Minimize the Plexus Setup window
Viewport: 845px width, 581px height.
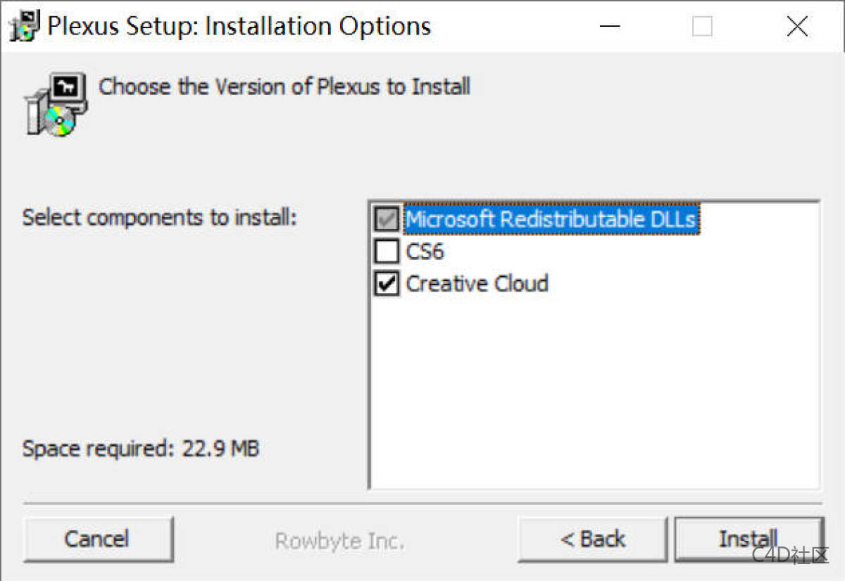coord(610,27)
